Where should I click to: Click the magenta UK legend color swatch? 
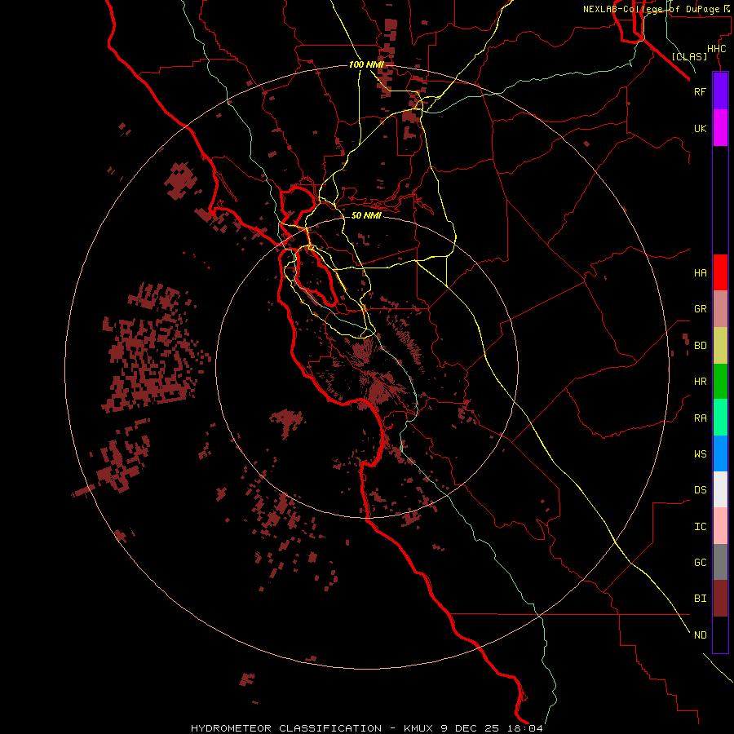720,128
